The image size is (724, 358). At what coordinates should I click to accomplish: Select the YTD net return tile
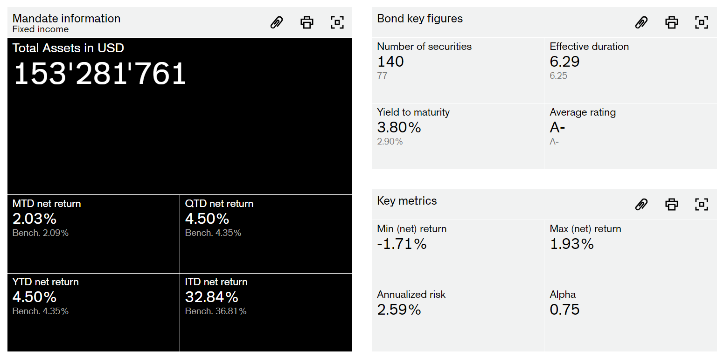pyautogui.click(x=93, y=312)
